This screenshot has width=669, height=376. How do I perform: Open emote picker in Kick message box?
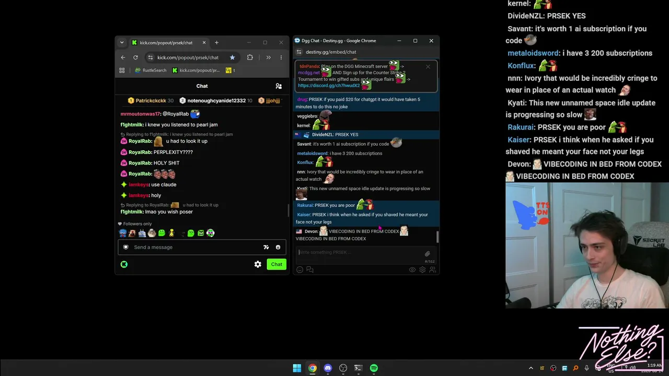278,247
